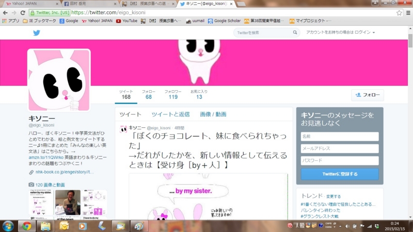Click Twitterに登録する button

340,174
